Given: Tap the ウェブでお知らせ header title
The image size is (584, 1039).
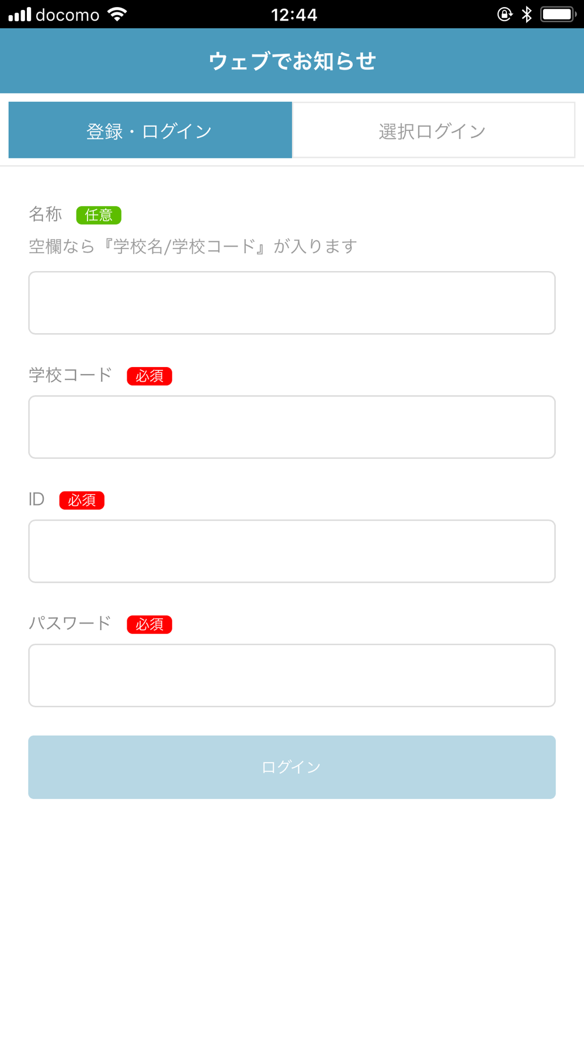Looking at the screenshot, I should pos(292,61).
